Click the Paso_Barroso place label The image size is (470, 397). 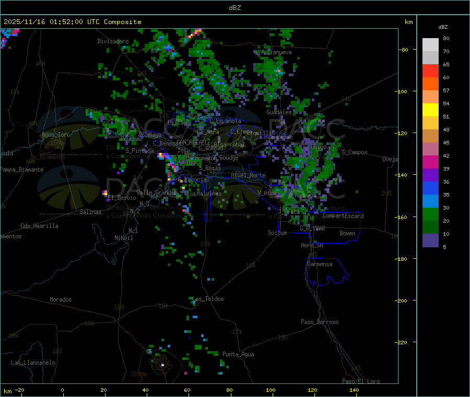(x=320, y=322)
